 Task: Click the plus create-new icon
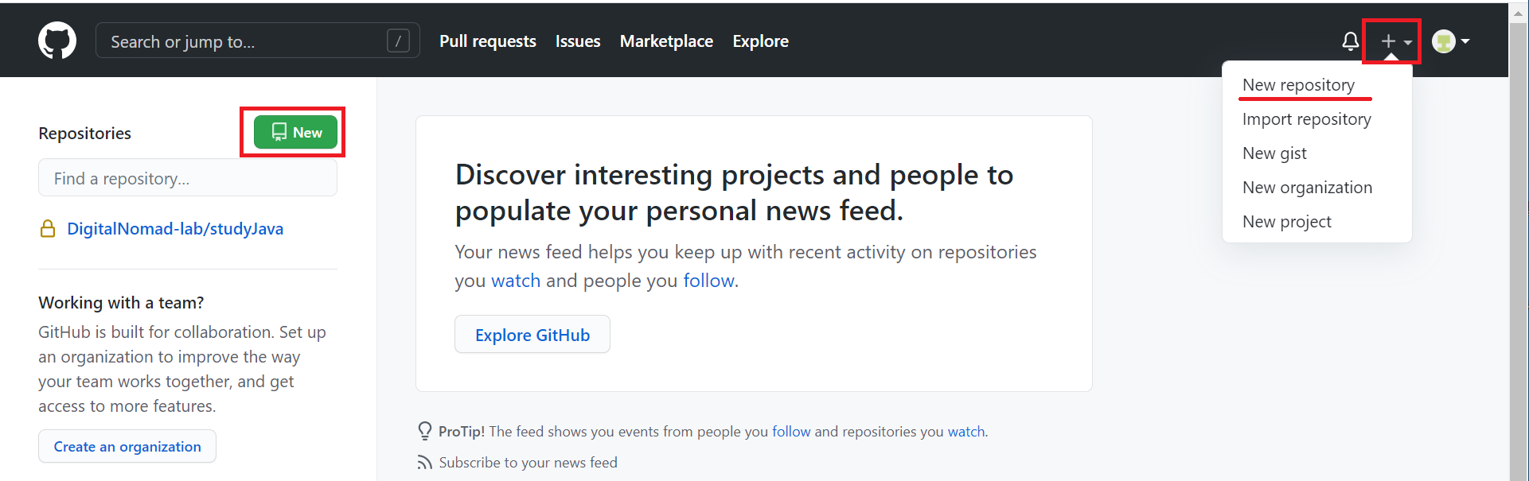(1388, 41)
